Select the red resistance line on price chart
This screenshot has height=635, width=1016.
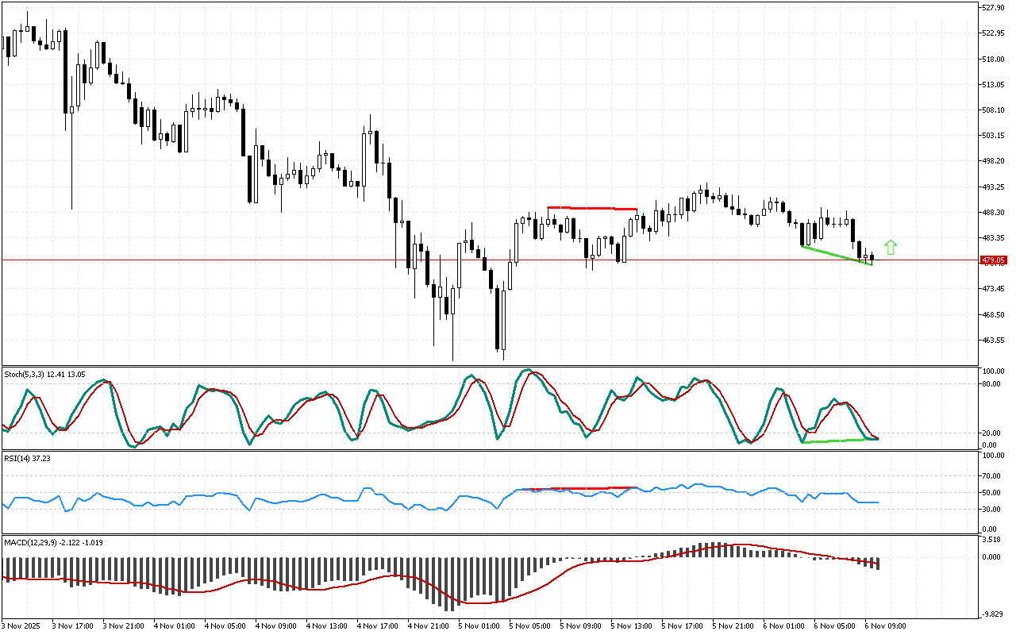click(591, 208)
